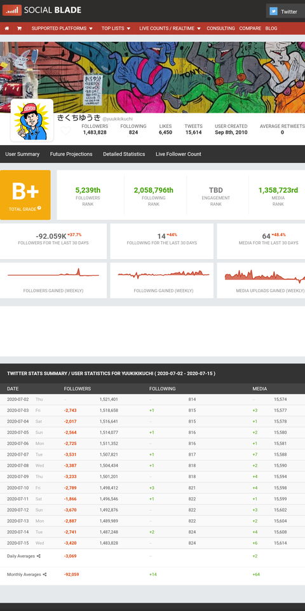
Task: Click the 2,058,796th following rank
Action: point(154,190)
